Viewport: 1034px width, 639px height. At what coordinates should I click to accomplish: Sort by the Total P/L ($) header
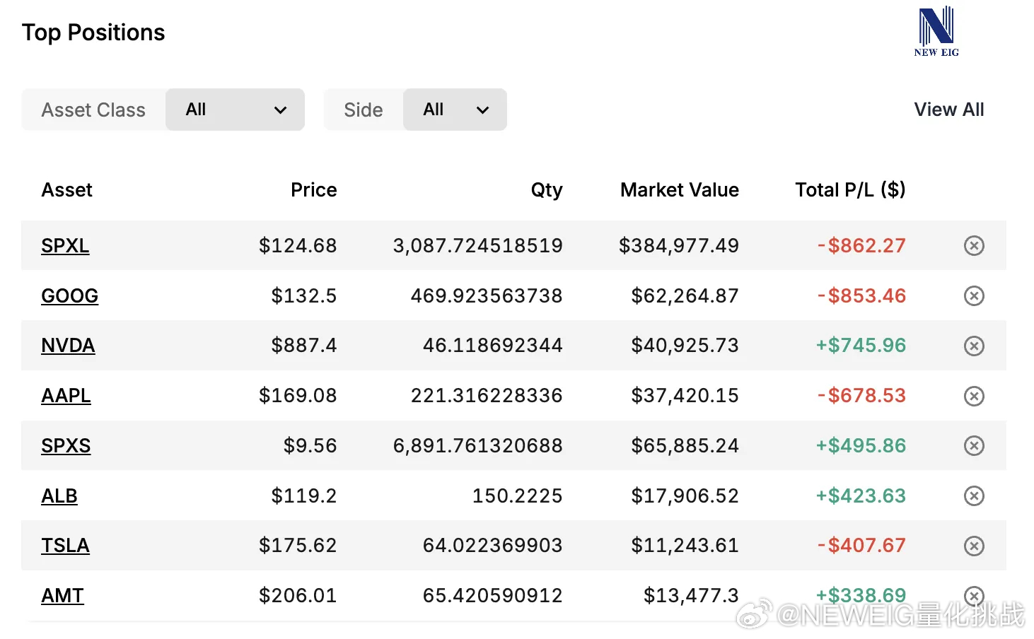pyautogui.click(x=850, y=189)
